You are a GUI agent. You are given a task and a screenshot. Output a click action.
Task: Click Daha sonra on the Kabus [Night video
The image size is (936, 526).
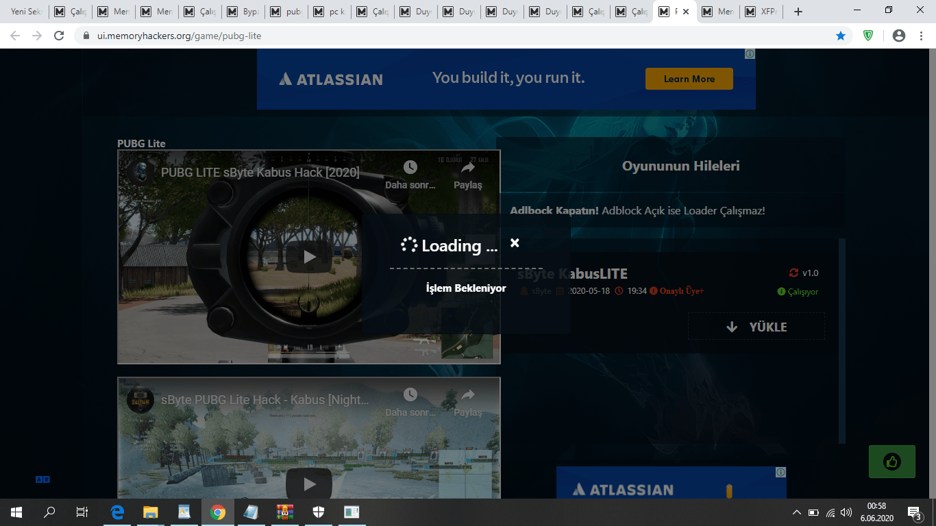(x=410, y=403)
